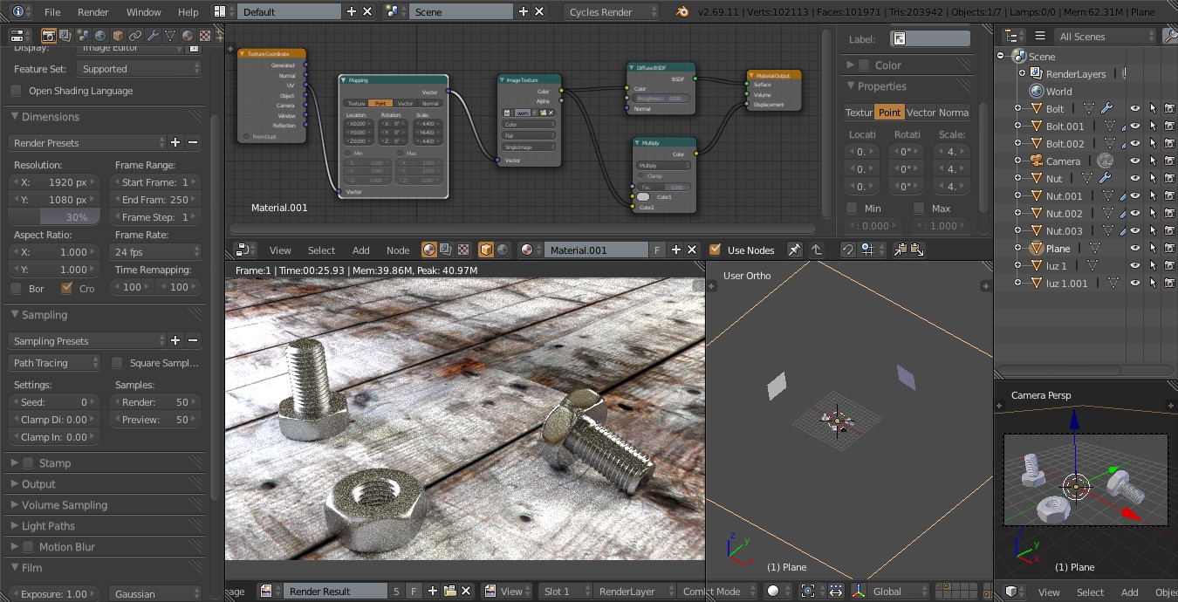Open the Path Tracing integrator dropdown
1178x602 pixels.
click(56, 363)
